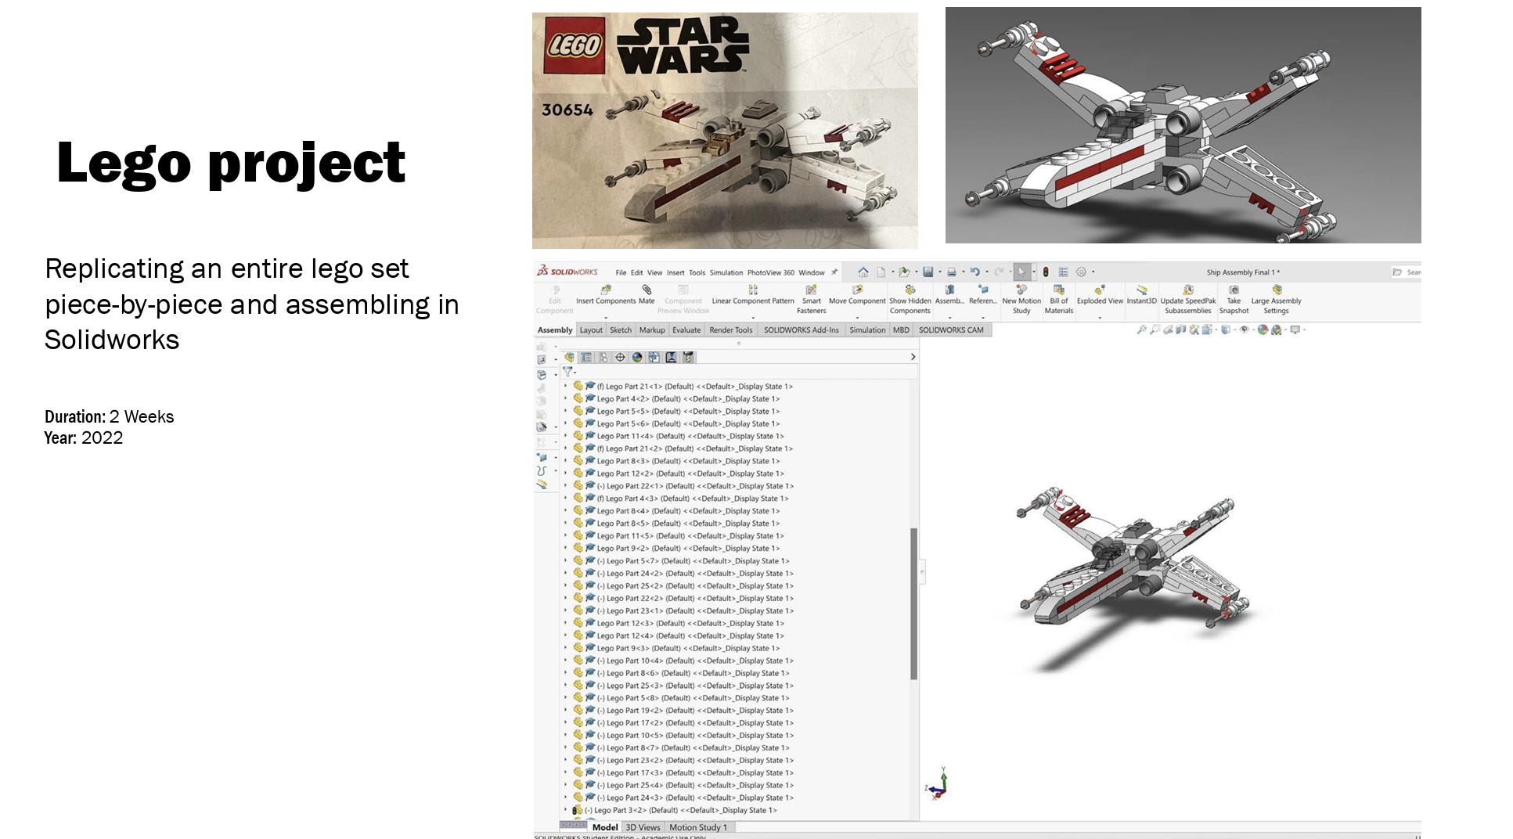Click the Print icon
This screenshot has height=839, width=1513.
point(952,272)
